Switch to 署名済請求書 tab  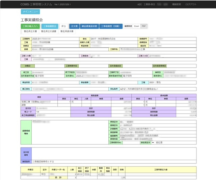67,31
